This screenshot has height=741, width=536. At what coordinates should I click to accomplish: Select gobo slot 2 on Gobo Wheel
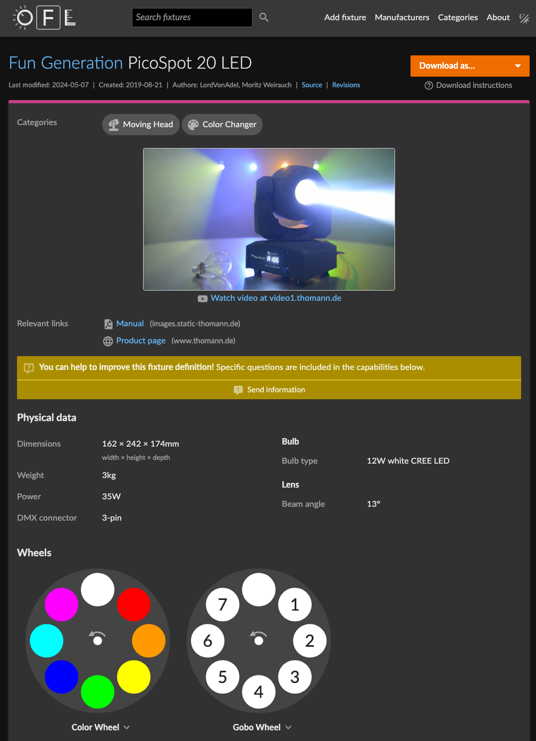click(x=309, y=641)
